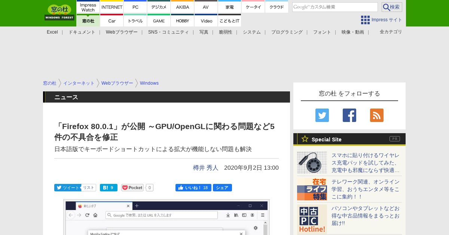The image size is (449, 235).
Task: Go to Windows breadcrumb link
Action: (x=149, y=83)
